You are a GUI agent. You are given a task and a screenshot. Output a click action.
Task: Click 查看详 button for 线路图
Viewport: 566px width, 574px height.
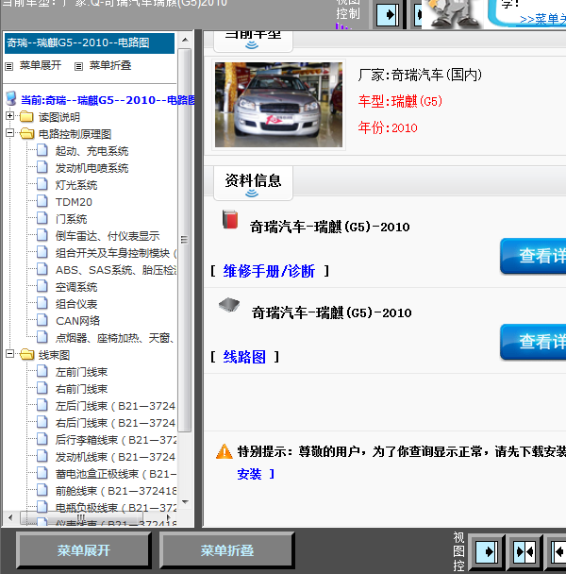(533, 342)
